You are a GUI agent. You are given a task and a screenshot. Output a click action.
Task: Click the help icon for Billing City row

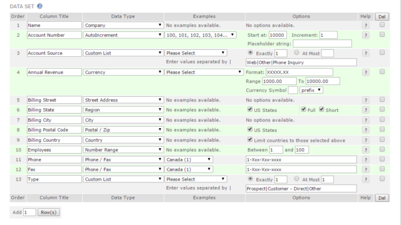366,120
